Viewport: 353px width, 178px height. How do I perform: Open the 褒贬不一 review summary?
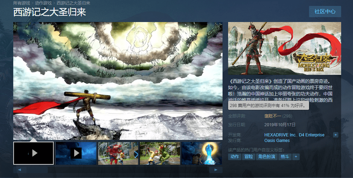[x=273, y=116]
